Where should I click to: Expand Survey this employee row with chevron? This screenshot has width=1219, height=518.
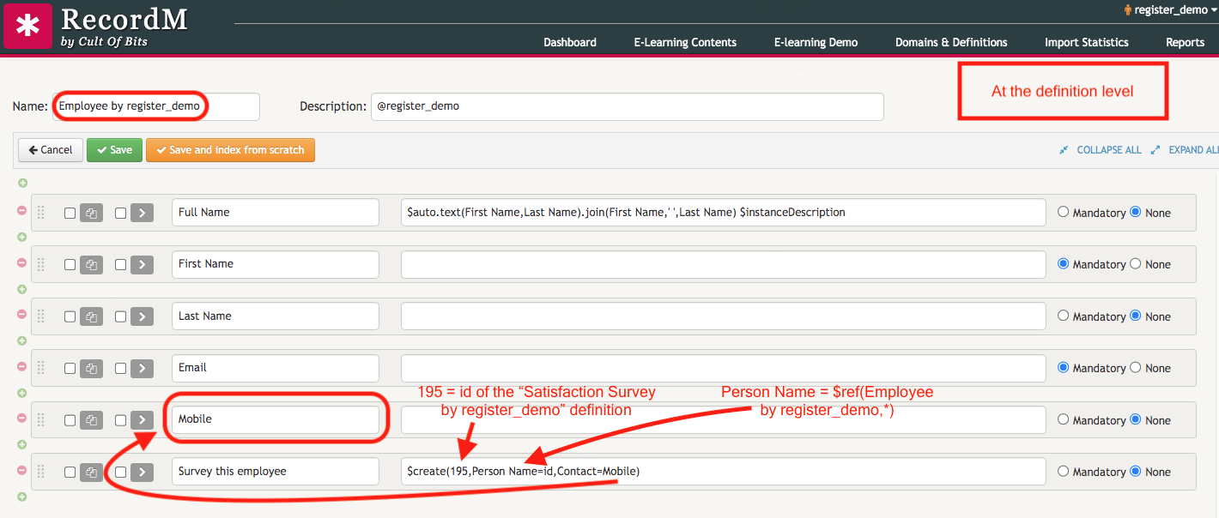142,472
